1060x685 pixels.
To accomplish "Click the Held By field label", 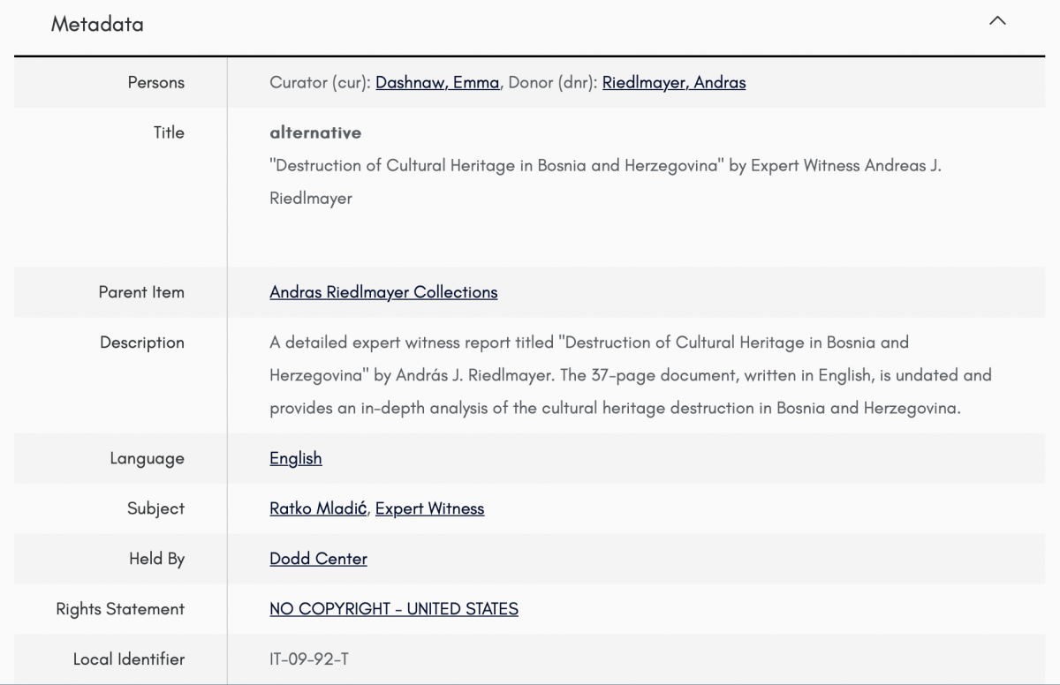I will (x=157, y=559).
